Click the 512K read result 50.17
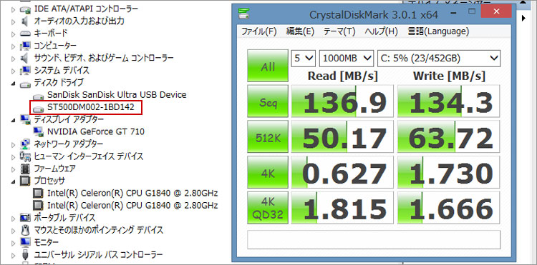 (343, 137)
